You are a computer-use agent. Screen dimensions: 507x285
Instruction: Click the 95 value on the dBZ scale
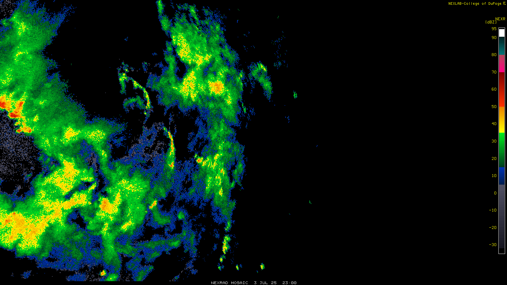click(x=494, y=28)
